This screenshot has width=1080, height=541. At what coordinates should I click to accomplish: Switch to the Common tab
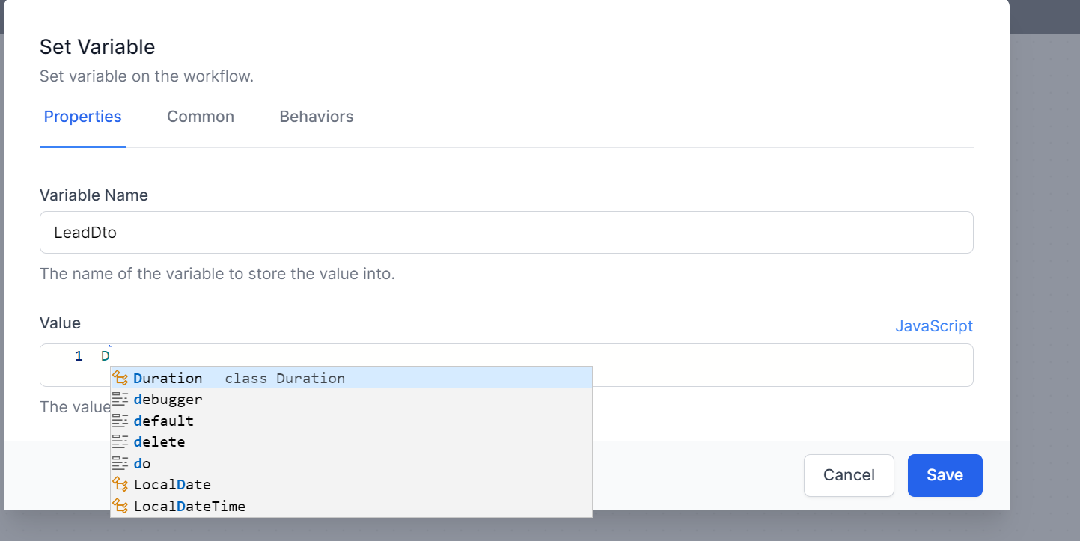click(201, 117)
